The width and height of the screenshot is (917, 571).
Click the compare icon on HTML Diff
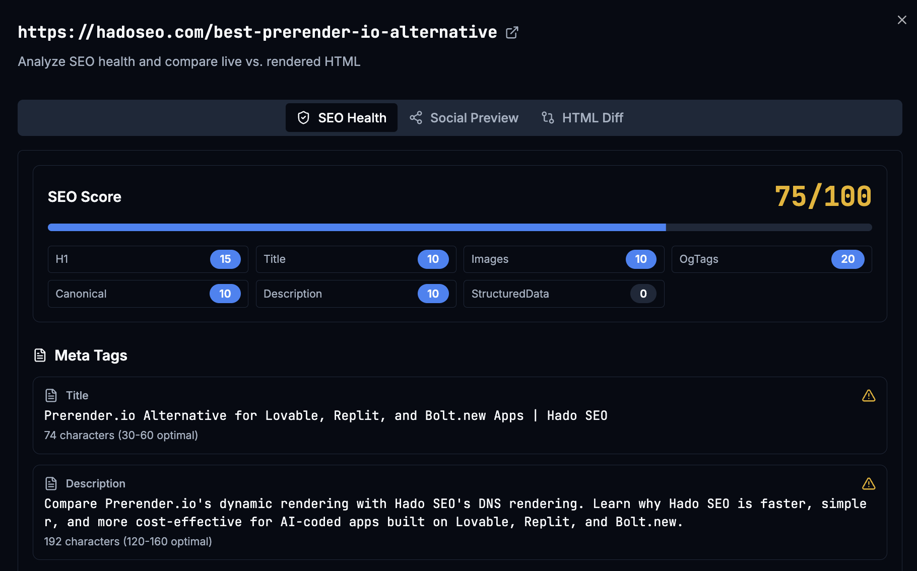pyautogui.click(x=548, y=118)
